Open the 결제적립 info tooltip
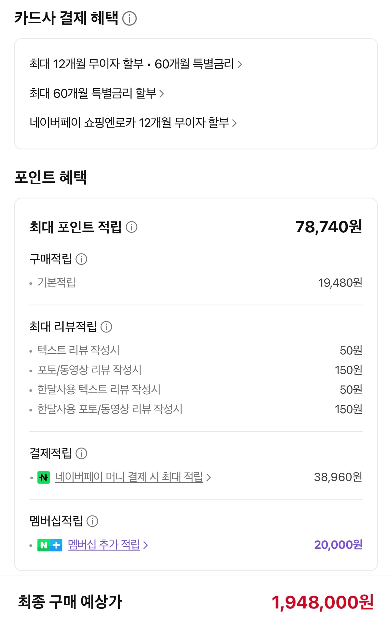The width and height of the screenshot is (392, 626). [82, 453]
